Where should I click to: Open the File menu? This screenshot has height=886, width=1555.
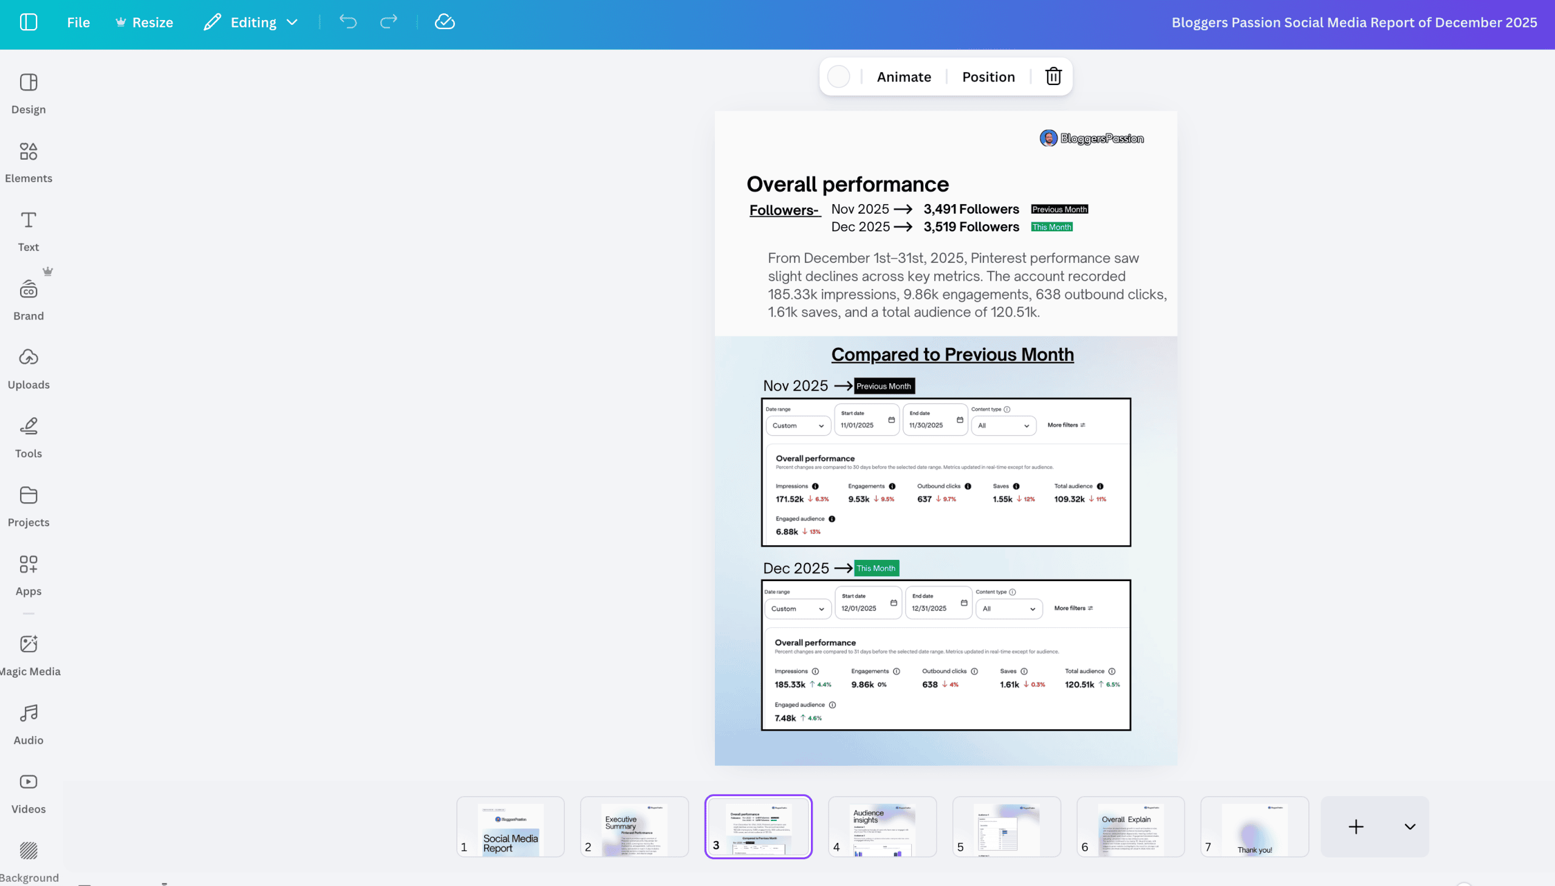pyautogui.click(x=78, y=22)
